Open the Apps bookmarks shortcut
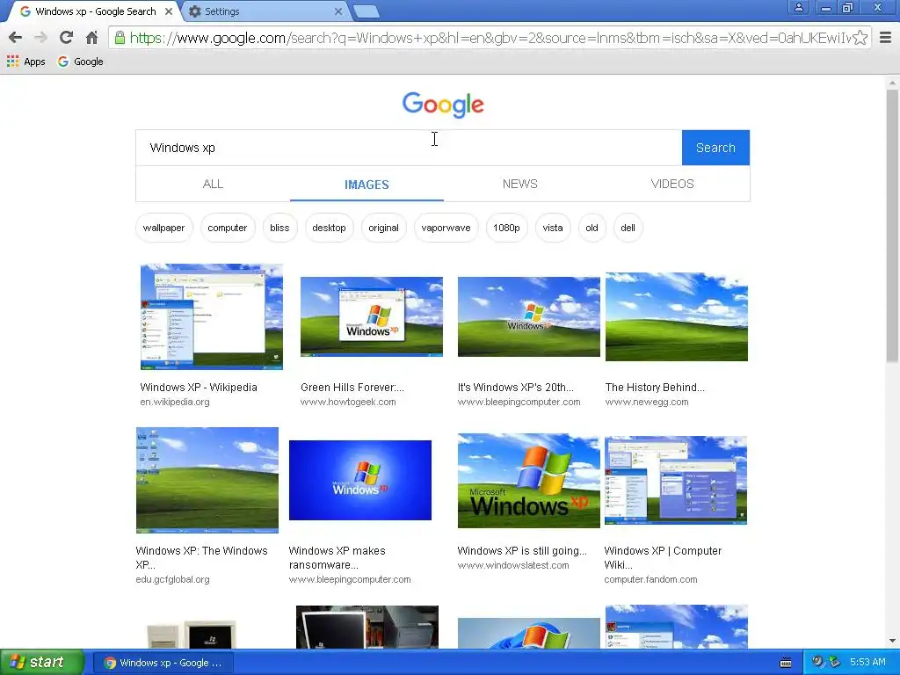Viewport: 900px width, 675px height. coord(25,62)
